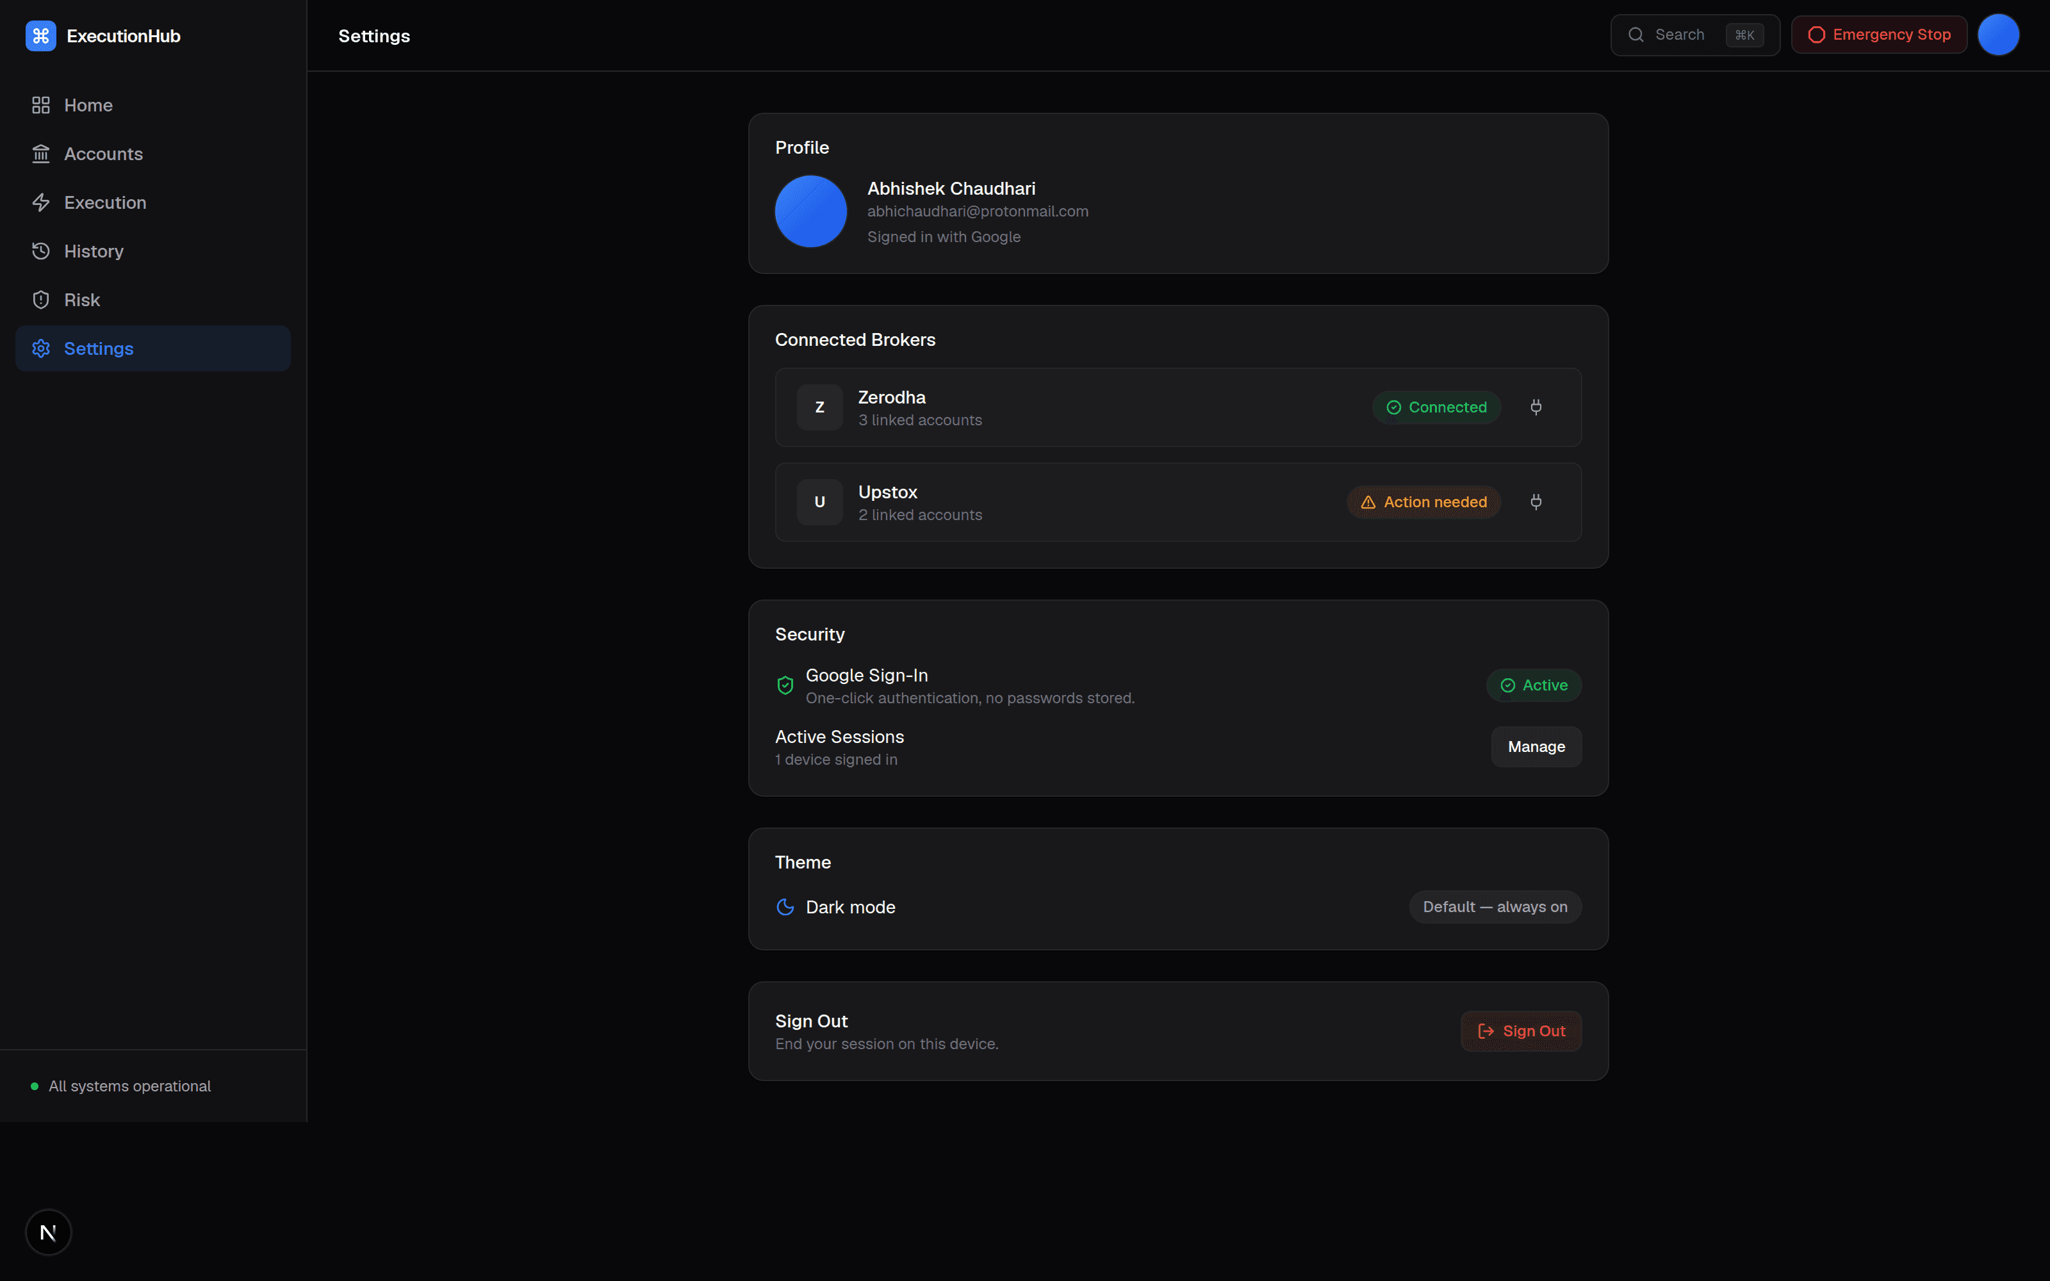Click the Dark mode moon icon
This screenshot has height=1281, width=2050.
[785, 908]
